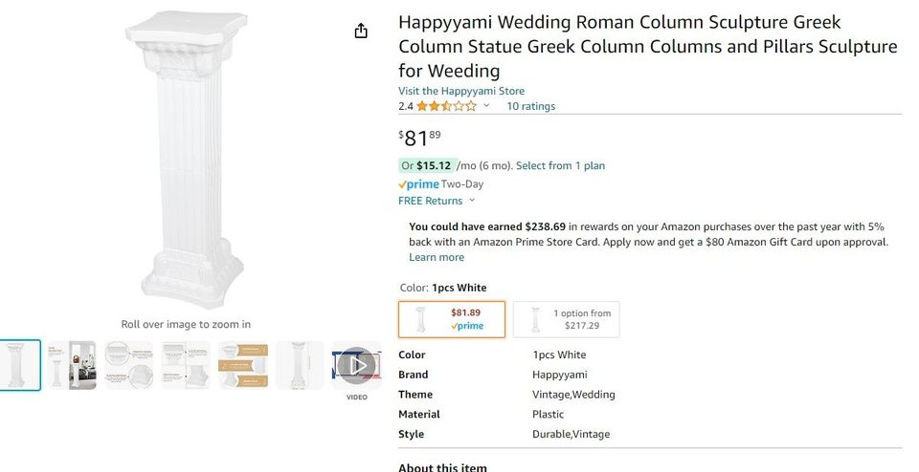Click Learn more about Prime Store Card
919x472 pixels.
pyautogui.click(x=437, y=257)
